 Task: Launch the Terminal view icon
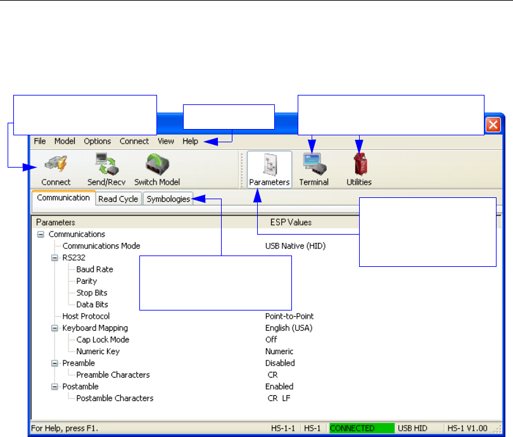pyautogui.click(x=313, y=170)
